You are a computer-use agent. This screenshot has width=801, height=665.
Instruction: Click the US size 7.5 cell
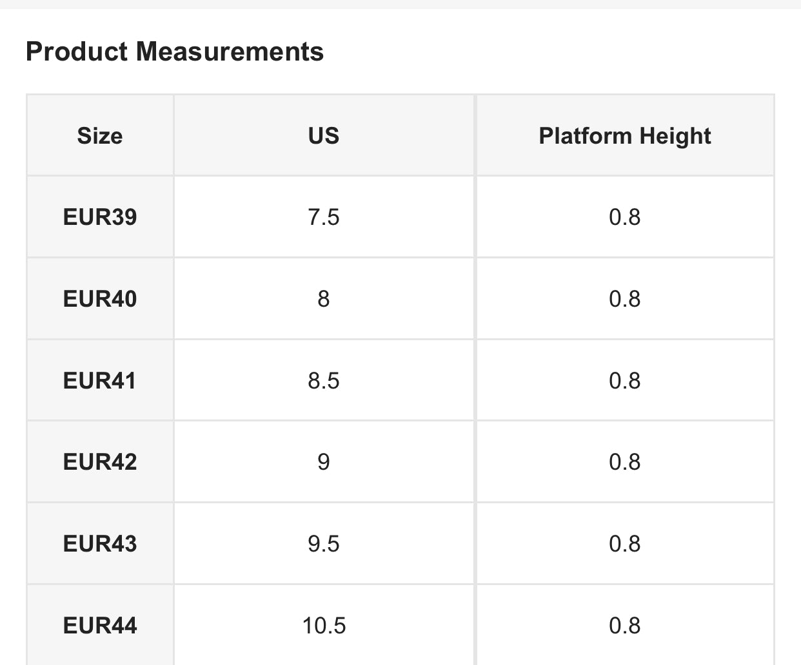point(324,217)
